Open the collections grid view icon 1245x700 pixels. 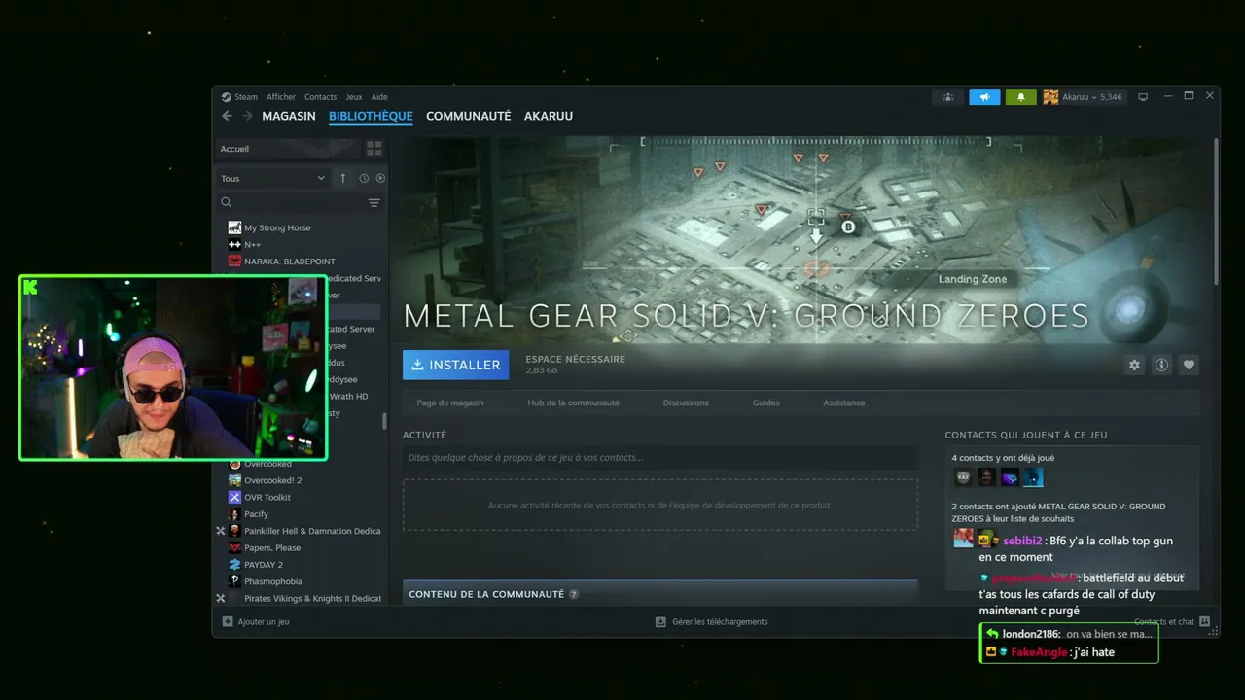point(373,149)
